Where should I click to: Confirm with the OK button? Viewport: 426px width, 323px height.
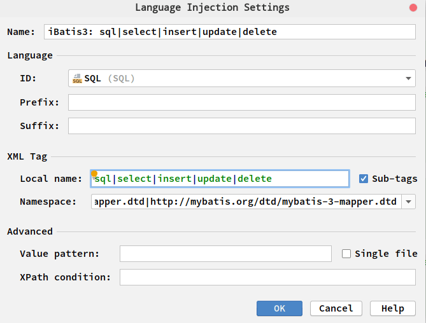280,308
